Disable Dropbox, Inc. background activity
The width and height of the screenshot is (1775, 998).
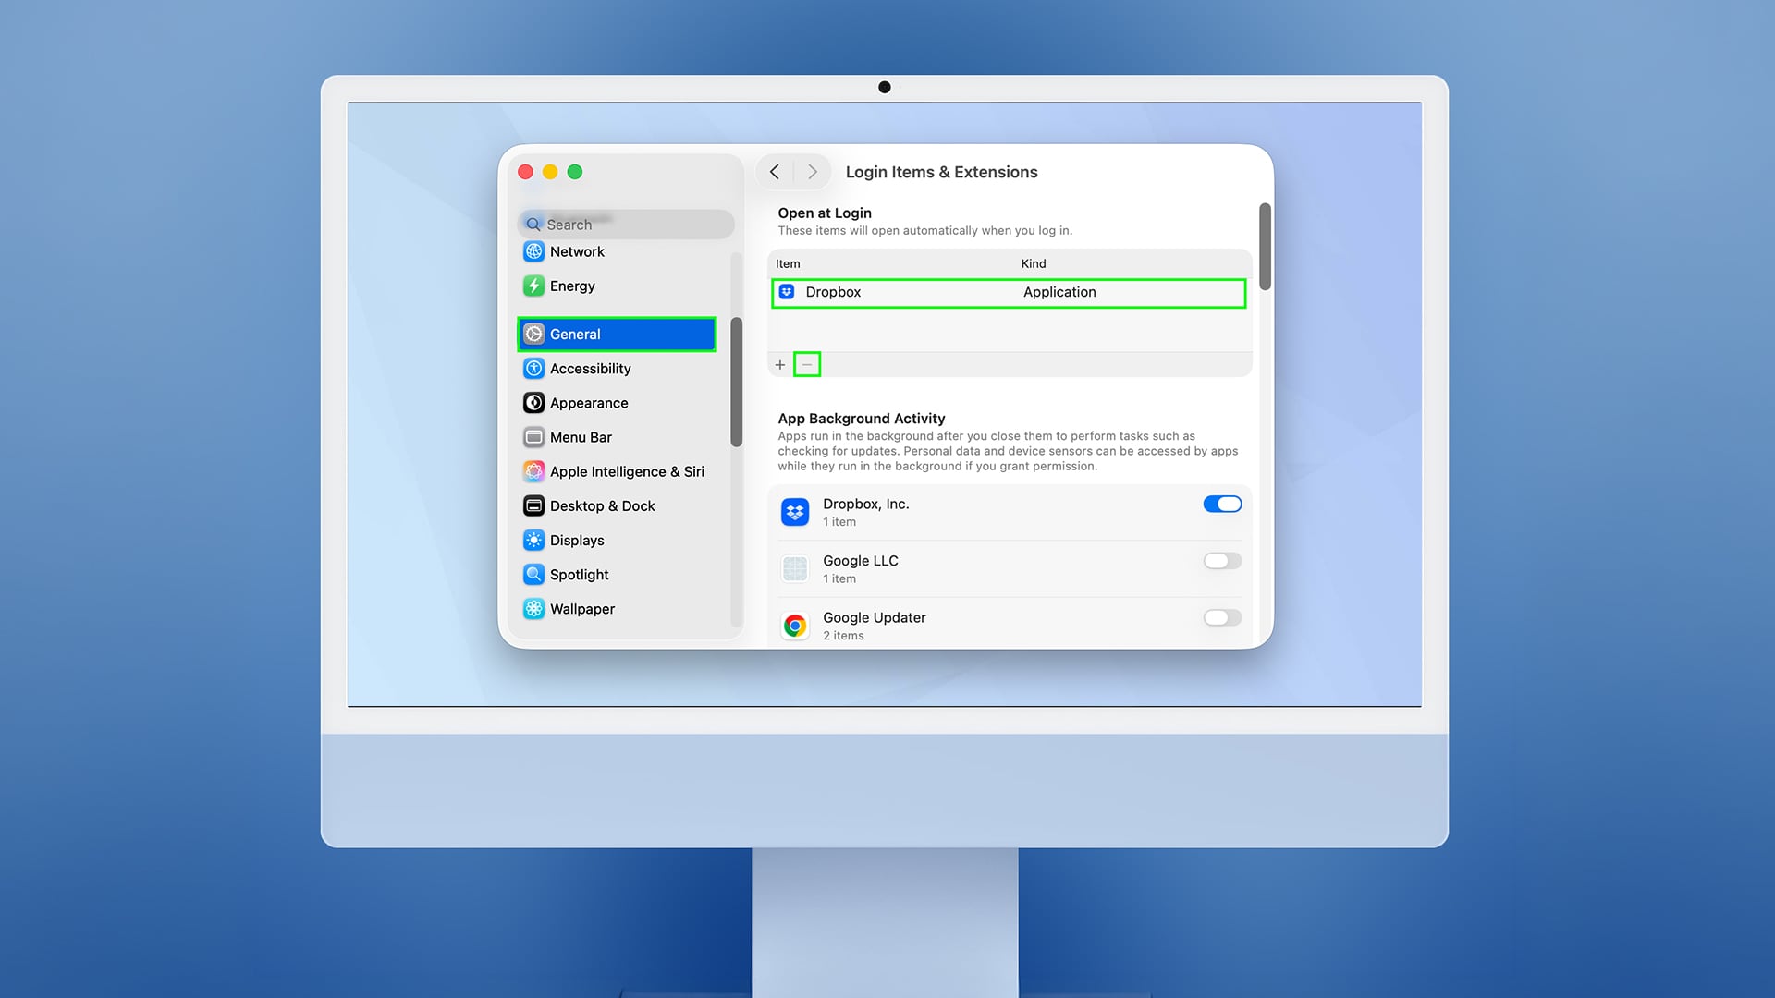1222,504
